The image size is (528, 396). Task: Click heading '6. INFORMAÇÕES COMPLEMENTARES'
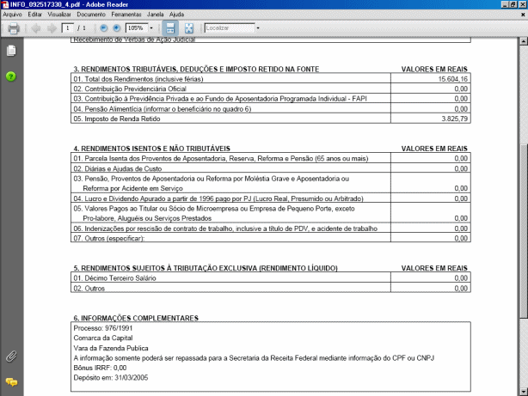coord(136,319)
